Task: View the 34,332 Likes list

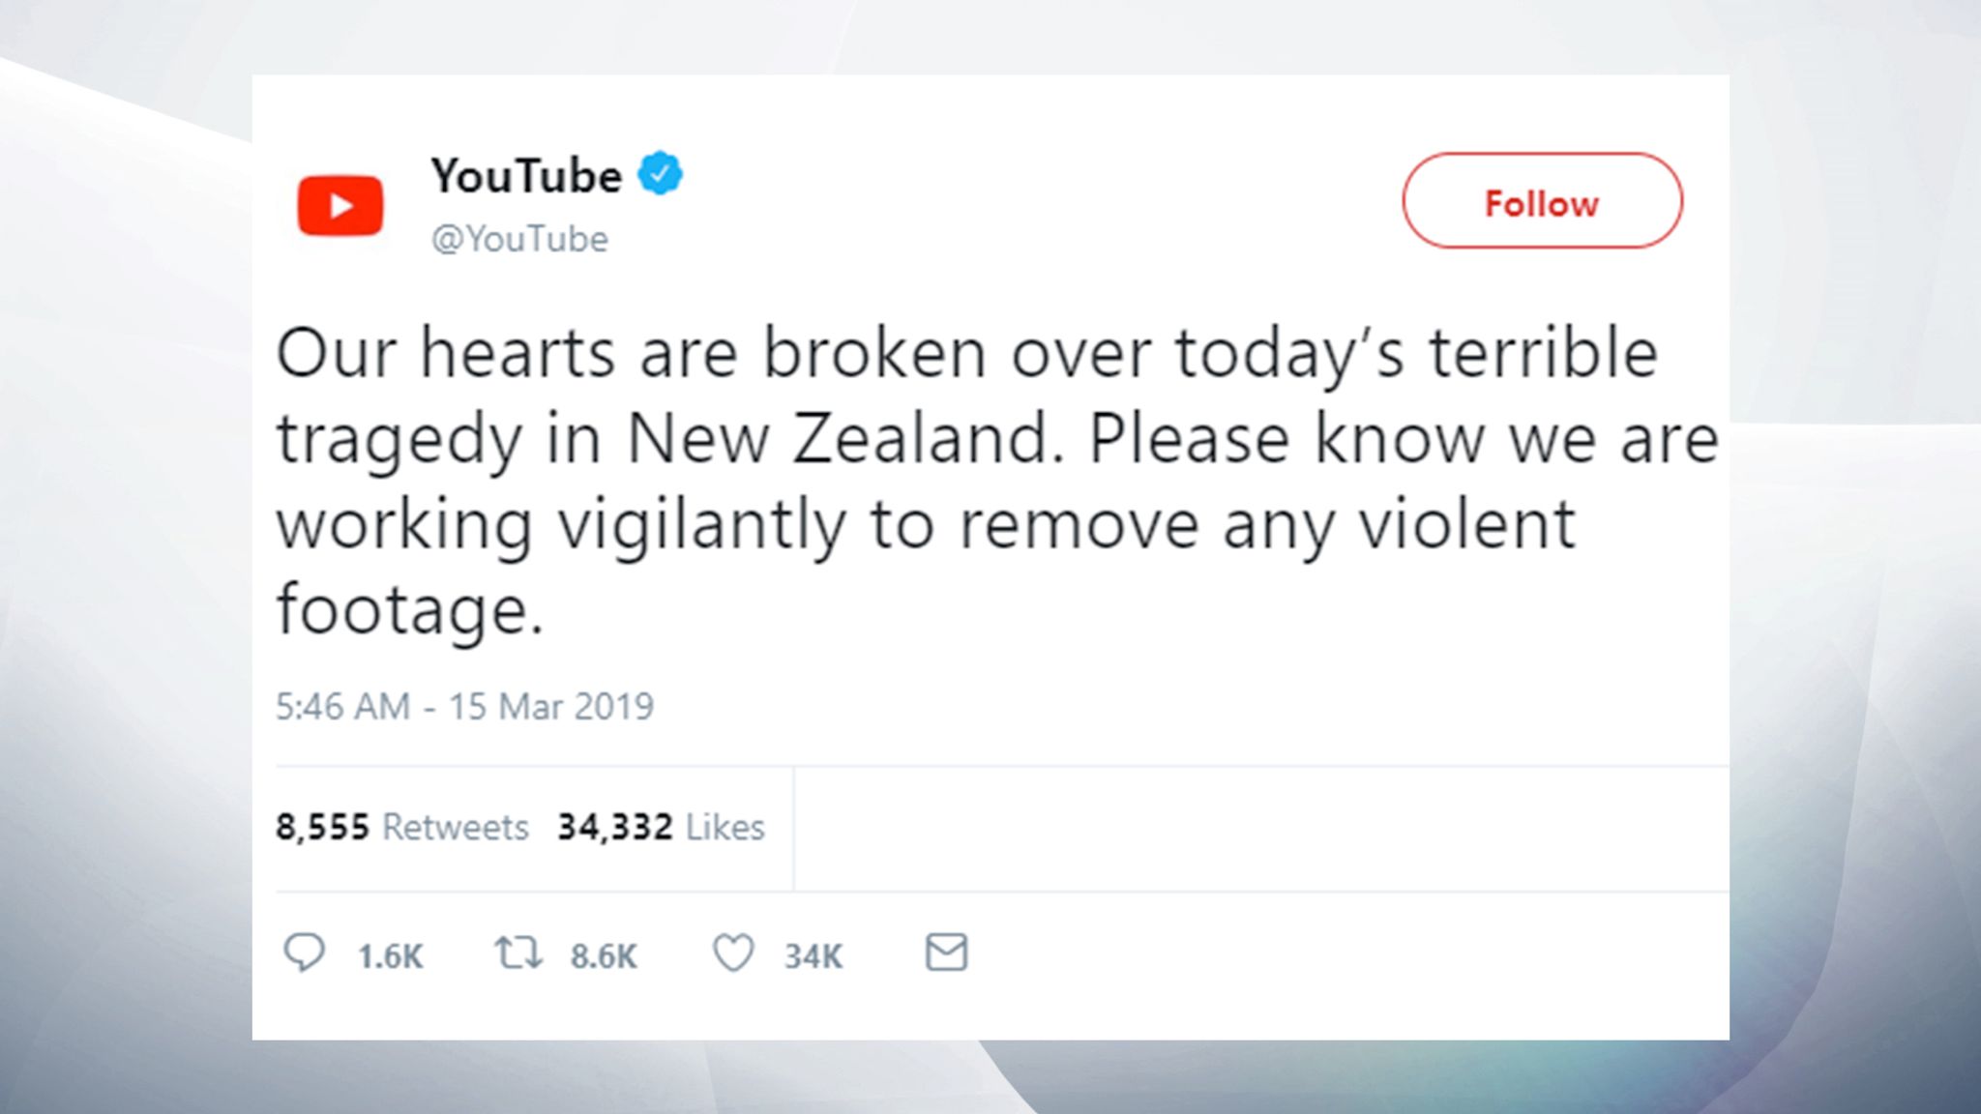Action: point(661,827)
